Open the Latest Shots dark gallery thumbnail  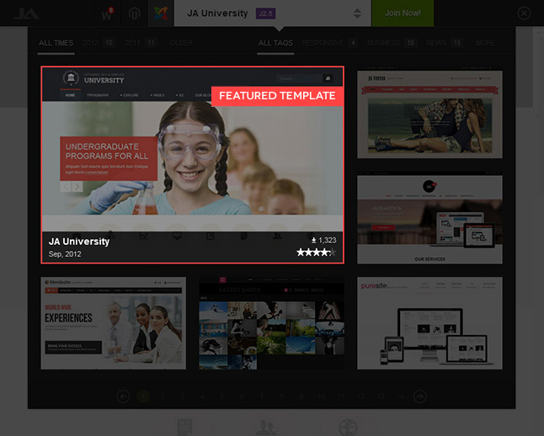(272, 323)
